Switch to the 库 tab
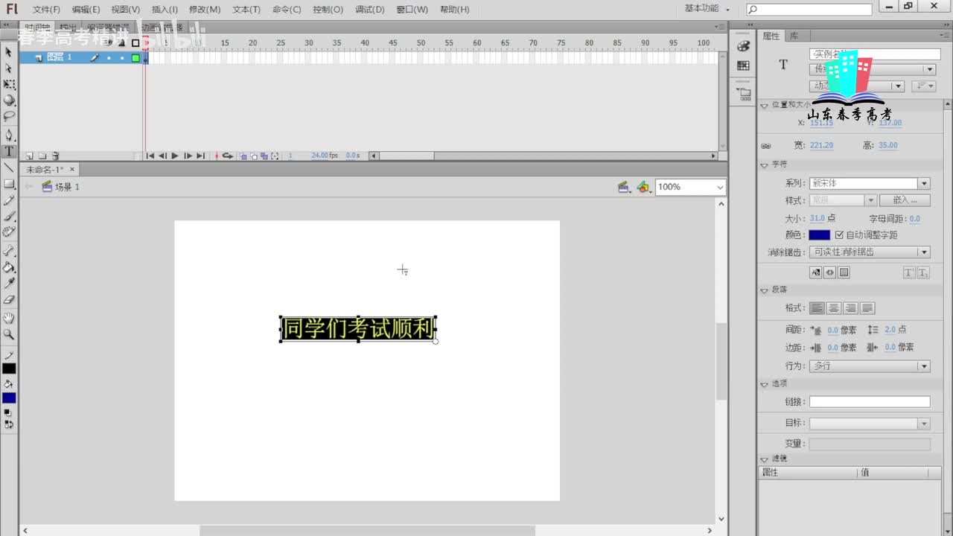 pos(794,36)
